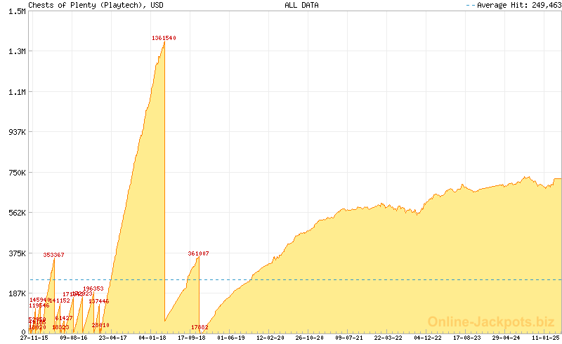Click the 11-01-25 date label
This screenshot has width=562, height=344.
point(545,338)
